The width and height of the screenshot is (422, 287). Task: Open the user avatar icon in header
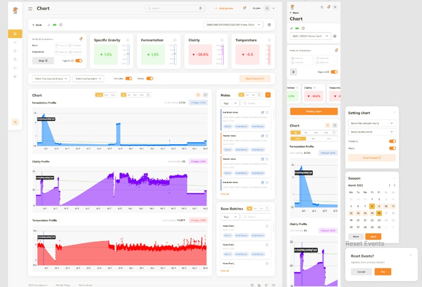(267, 8)
